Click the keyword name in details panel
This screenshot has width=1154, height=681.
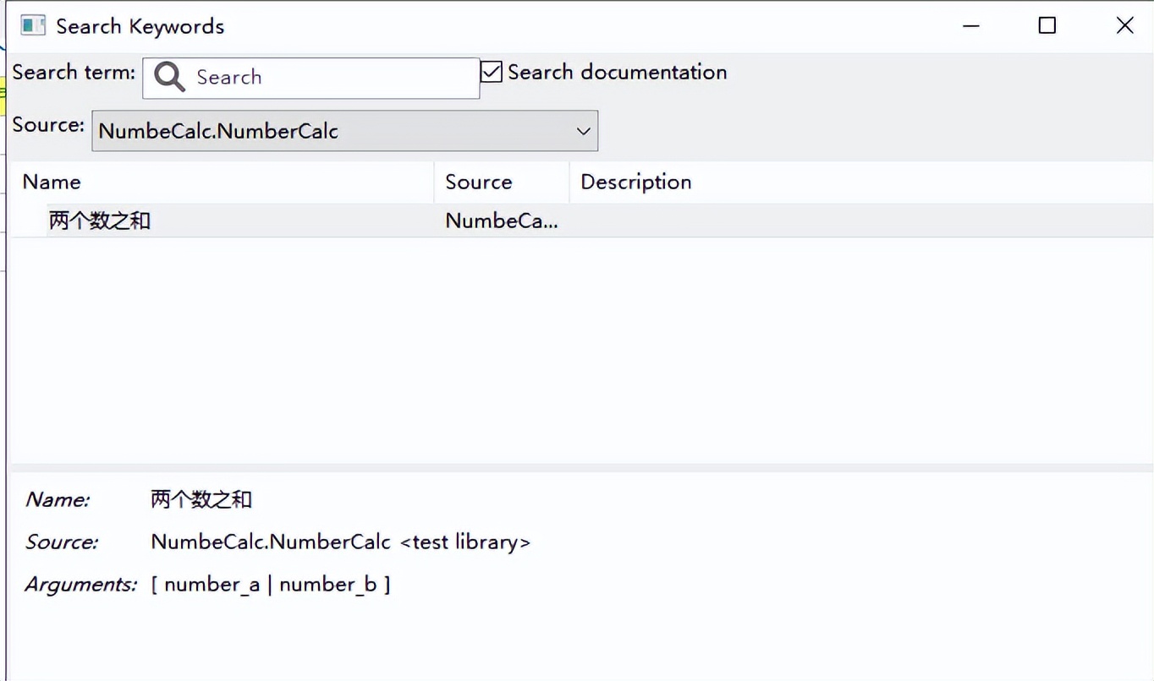click(x=201, y=499)
